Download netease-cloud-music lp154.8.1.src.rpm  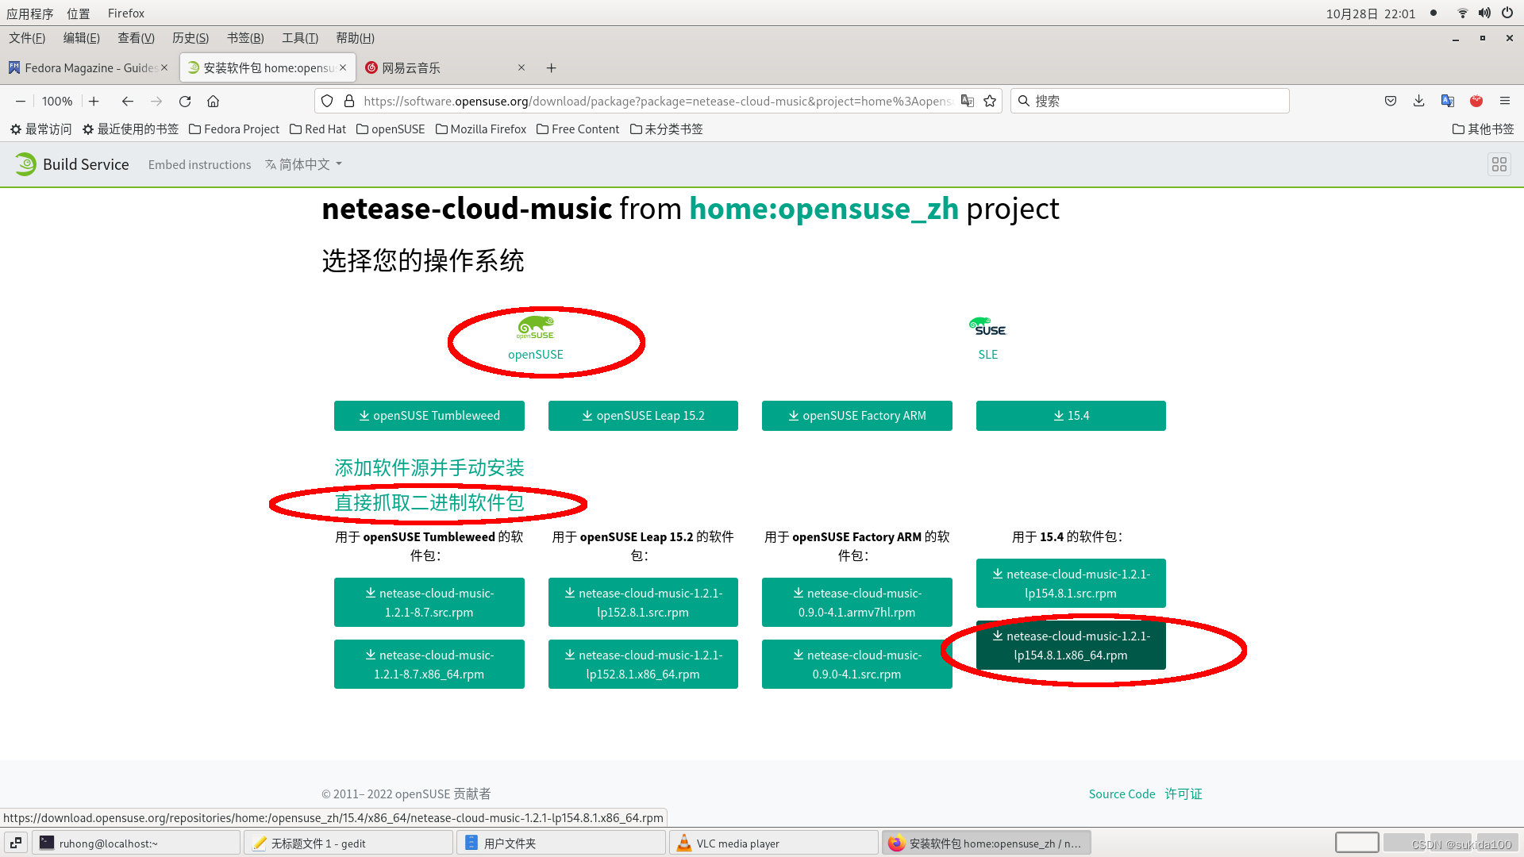coord(1071,583)
